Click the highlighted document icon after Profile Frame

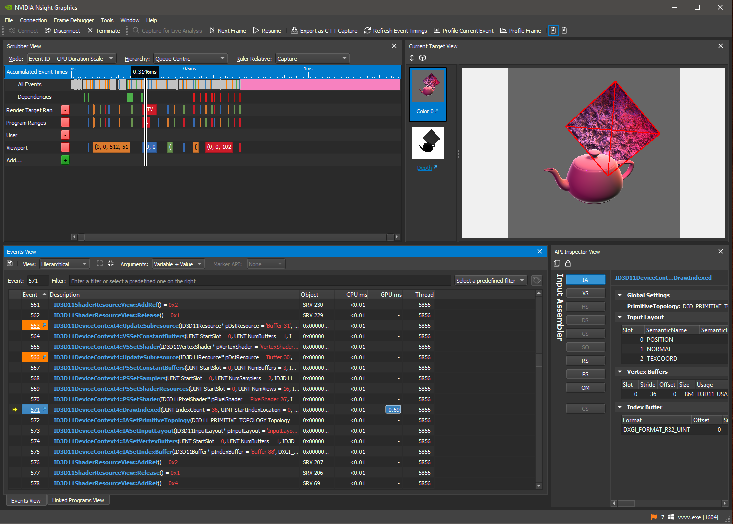tap(553, 31)
